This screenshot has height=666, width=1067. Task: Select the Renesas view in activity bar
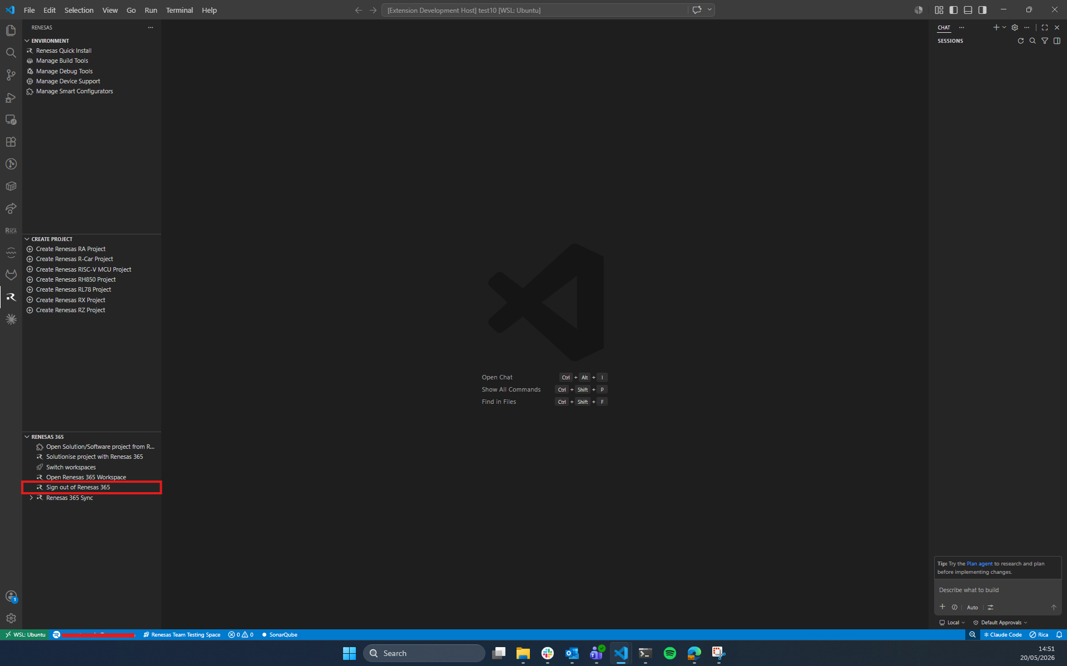point(11,297)
